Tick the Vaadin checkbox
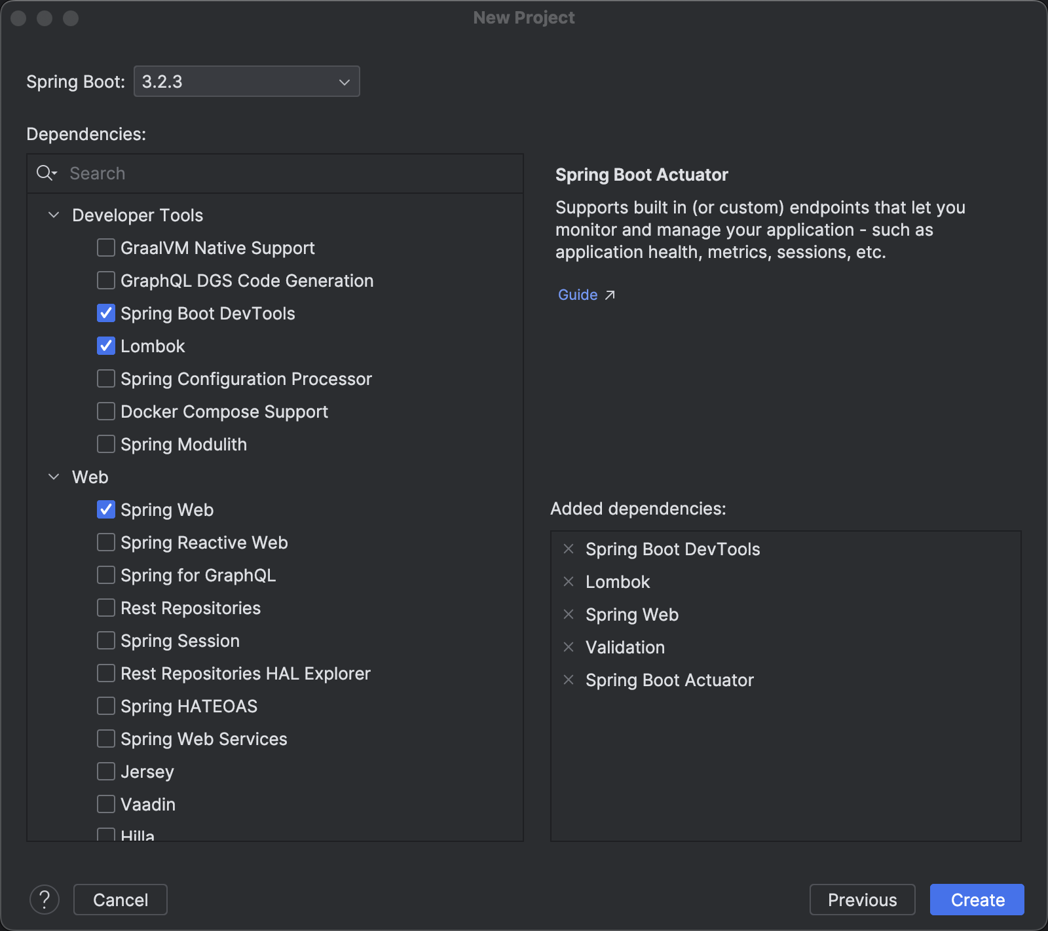Viewport: 1048px width, 931px height. [106, 804]
